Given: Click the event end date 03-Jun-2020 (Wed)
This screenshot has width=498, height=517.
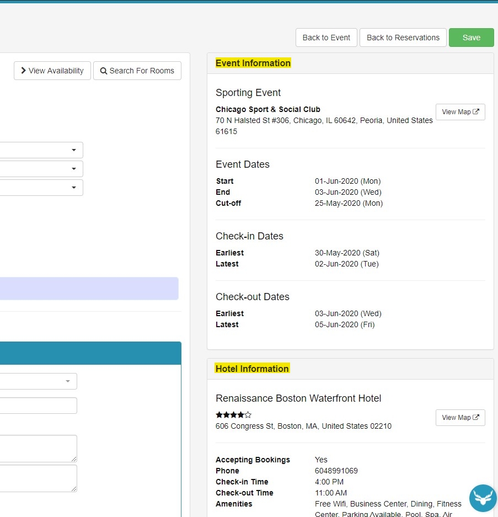Looking at the screenshot, I should coord(348,192).
